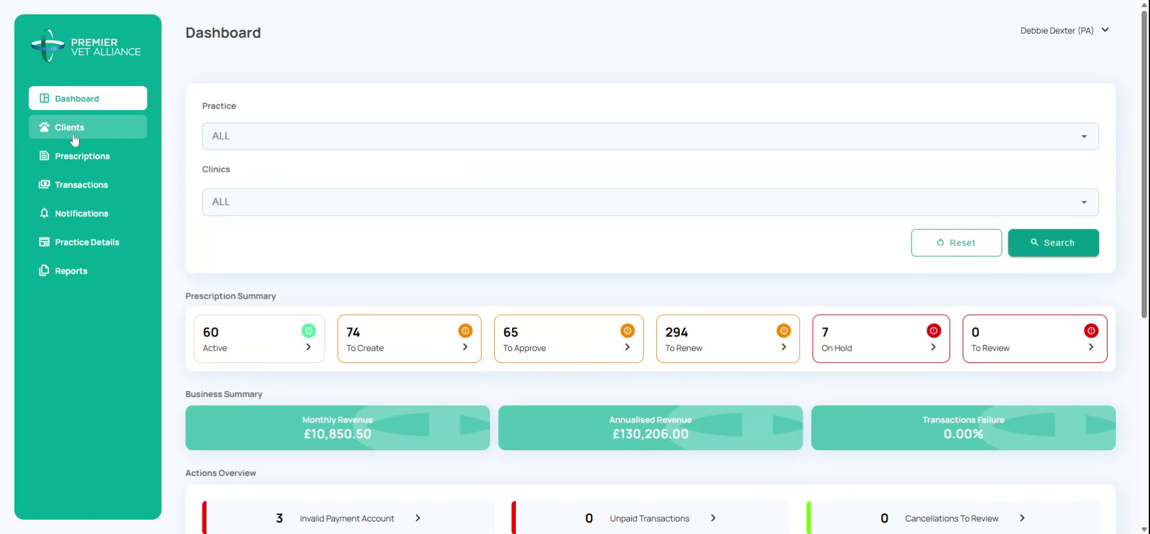This screenshot has height=534, width=1150.
Task: Go to the Clients section
Action: click(x=88, y=127)
